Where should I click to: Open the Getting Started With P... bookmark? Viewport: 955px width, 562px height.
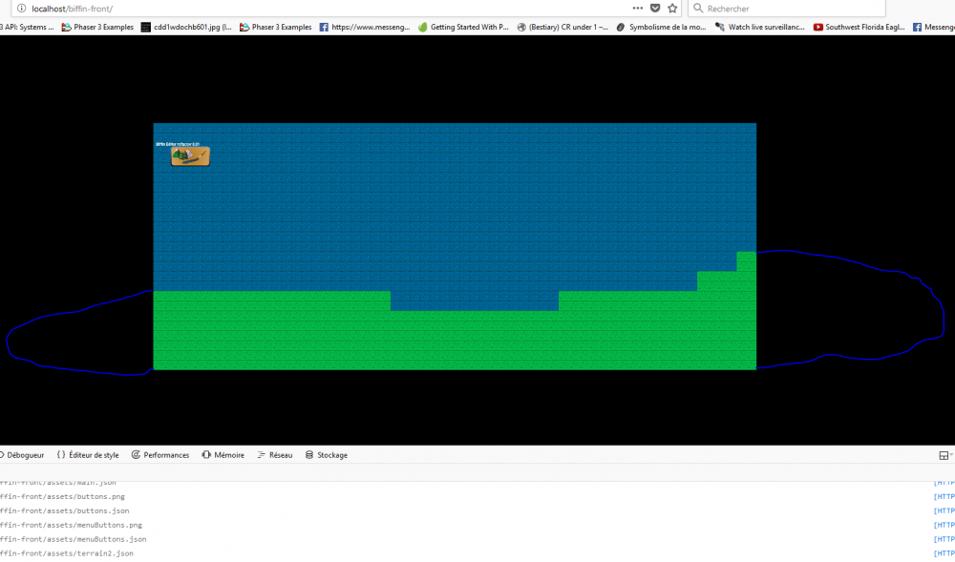pyautogui.click(x=463, y=28)
